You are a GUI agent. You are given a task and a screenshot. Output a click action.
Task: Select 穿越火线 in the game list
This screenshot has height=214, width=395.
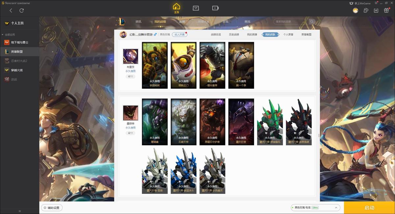coord(20,70)
